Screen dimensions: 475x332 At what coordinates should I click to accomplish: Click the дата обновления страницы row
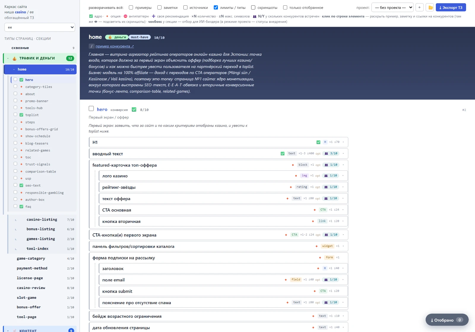point(218,327)
